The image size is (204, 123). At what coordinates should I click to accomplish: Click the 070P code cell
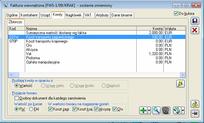tap(17, 41)
